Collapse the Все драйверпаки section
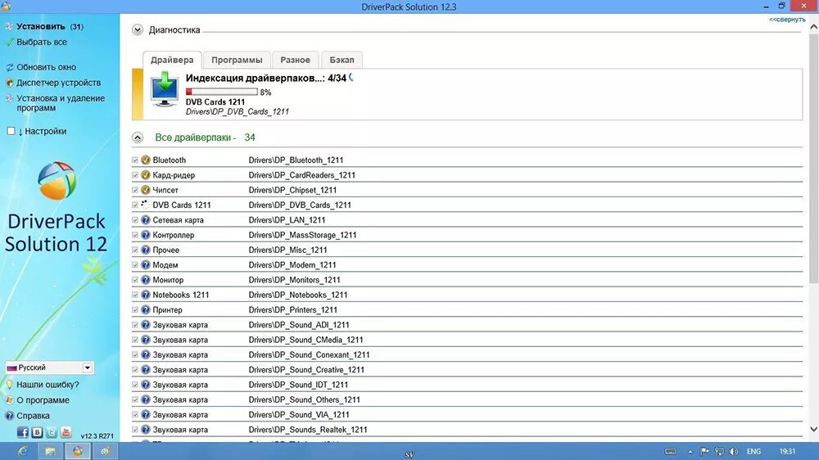The width and height of the screenshot is (819, 460). (138, 138)
